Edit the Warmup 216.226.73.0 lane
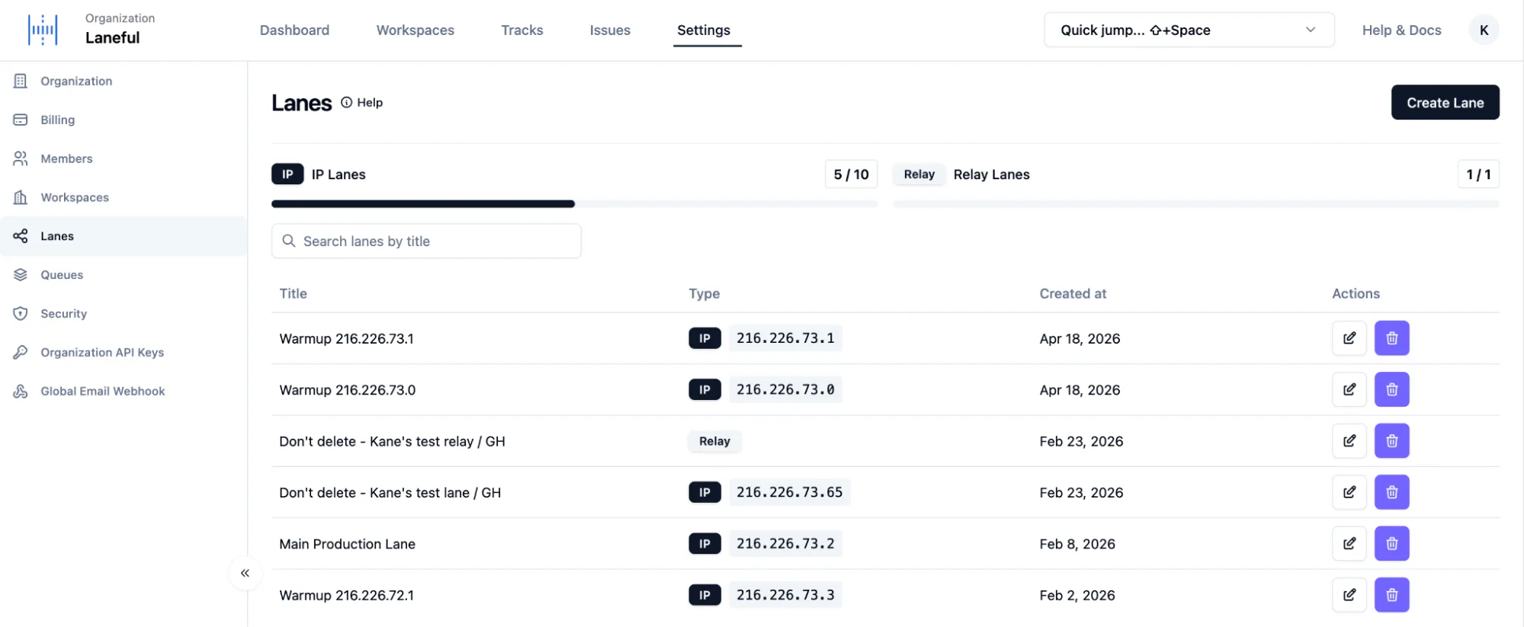The width and height of the screenshot is (1524, 627). [1349, 389]
